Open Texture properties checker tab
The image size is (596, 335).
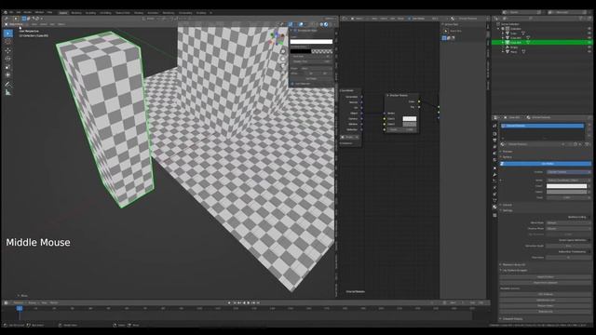(x=494, y=215)
